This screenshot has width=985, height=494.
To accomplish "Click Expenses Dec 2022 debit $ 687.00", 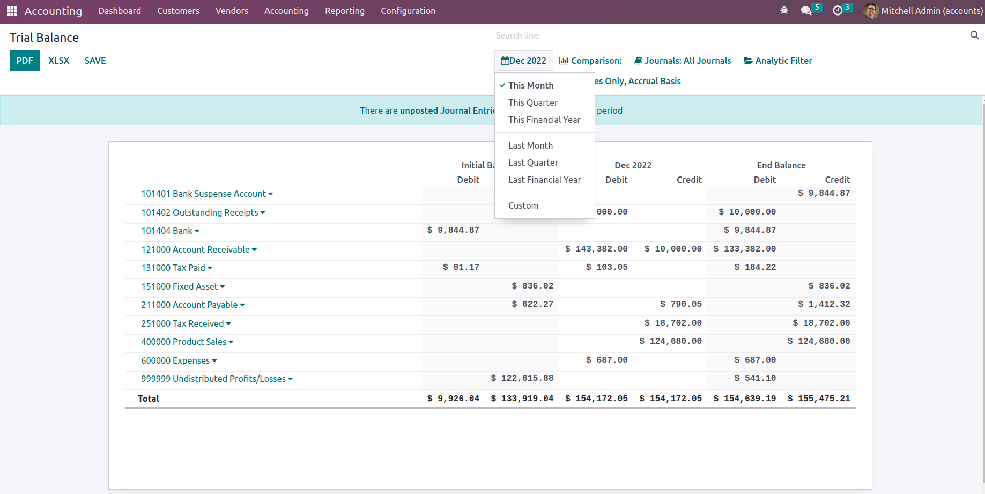I will [x=607, y=360].
